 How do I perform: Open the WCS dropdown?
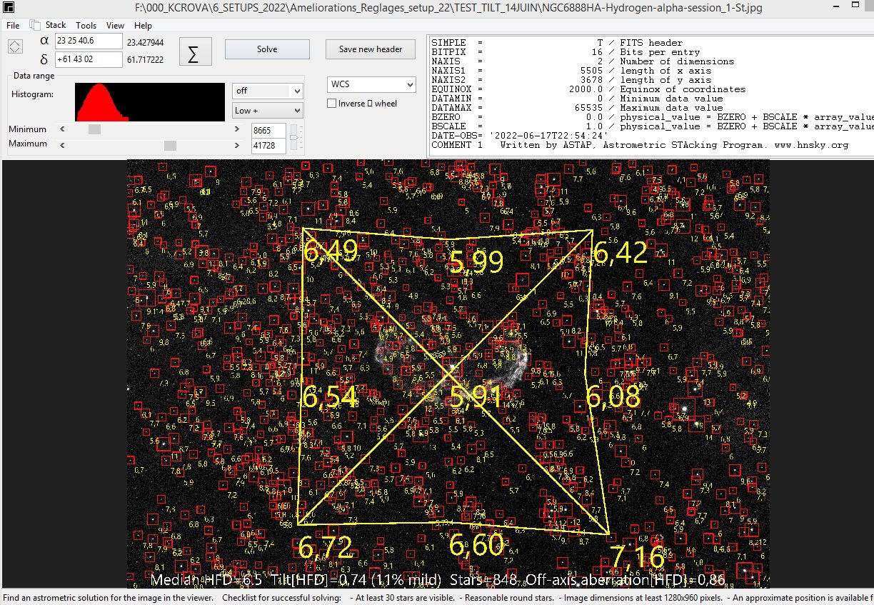(371, 84)
